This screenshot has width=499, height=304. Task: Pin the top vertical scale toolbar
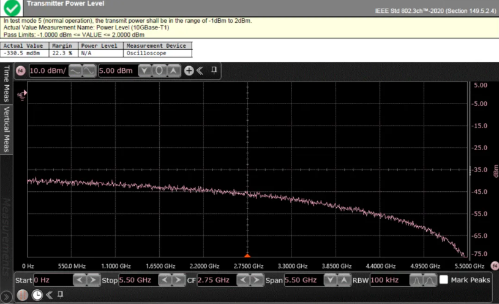click(x=214, y=70)
